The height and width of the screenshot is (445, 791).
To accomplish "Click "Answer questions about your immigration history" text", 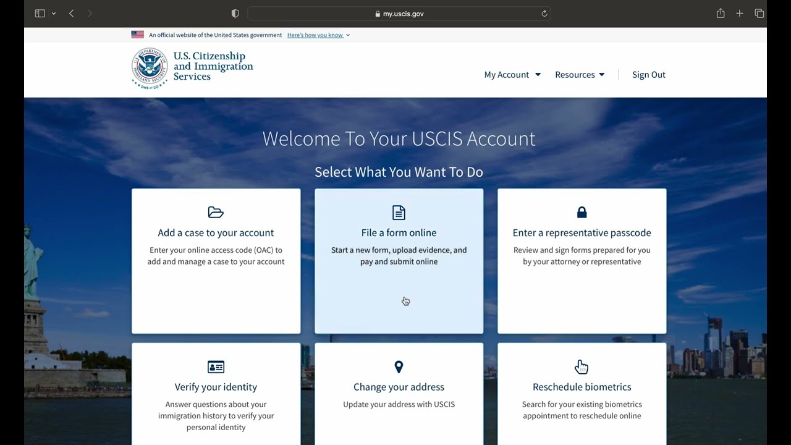I will pyautogui.click(x=216, y=415).
